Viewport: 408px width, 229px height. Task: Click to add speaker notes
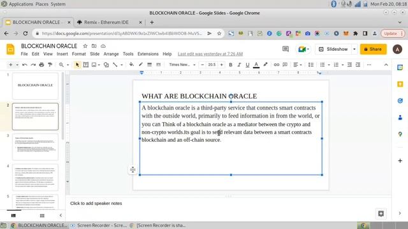point(96,204)
